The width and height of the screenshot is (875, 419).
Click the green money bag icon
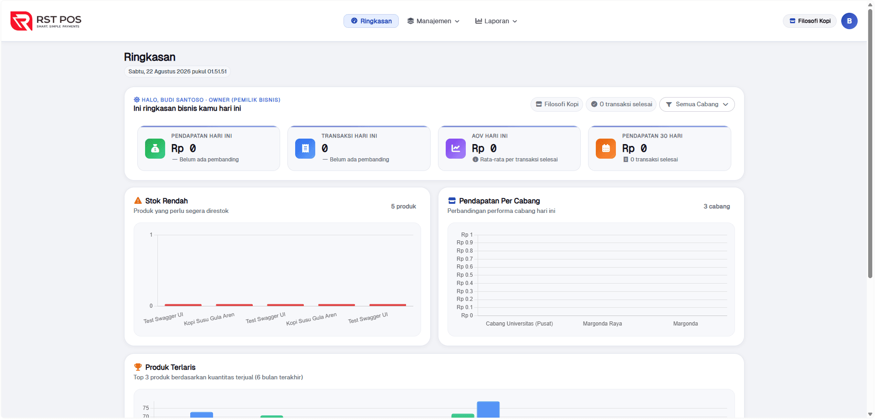coord(155,149)
